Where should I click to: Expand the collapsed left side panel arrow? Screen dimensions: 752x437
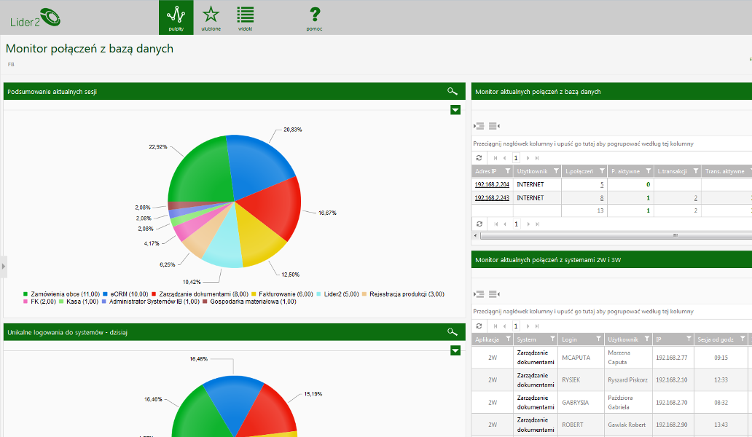tap(4, 267)
